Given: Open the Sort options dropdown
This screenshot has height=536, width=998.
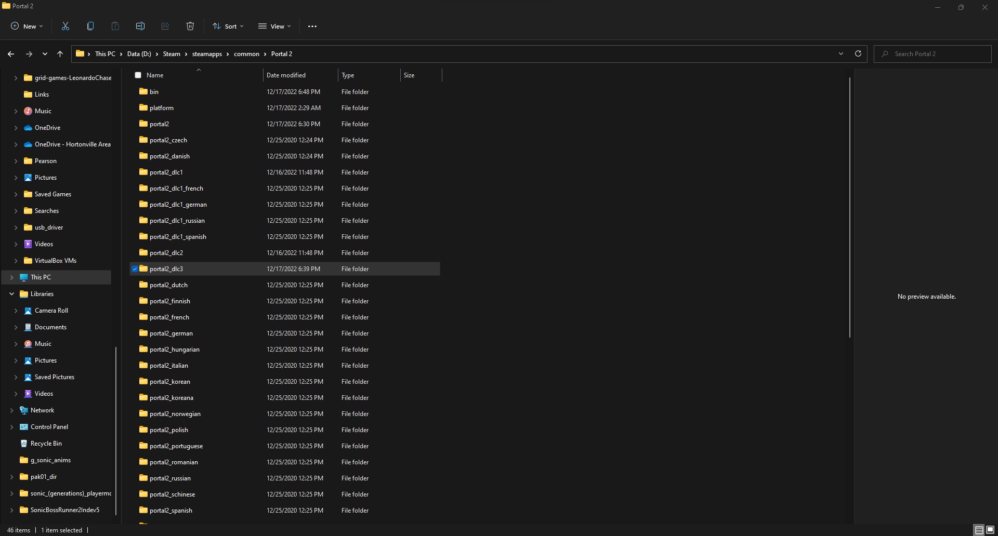Looking at the screenshot, I should (x=228, y=26).
